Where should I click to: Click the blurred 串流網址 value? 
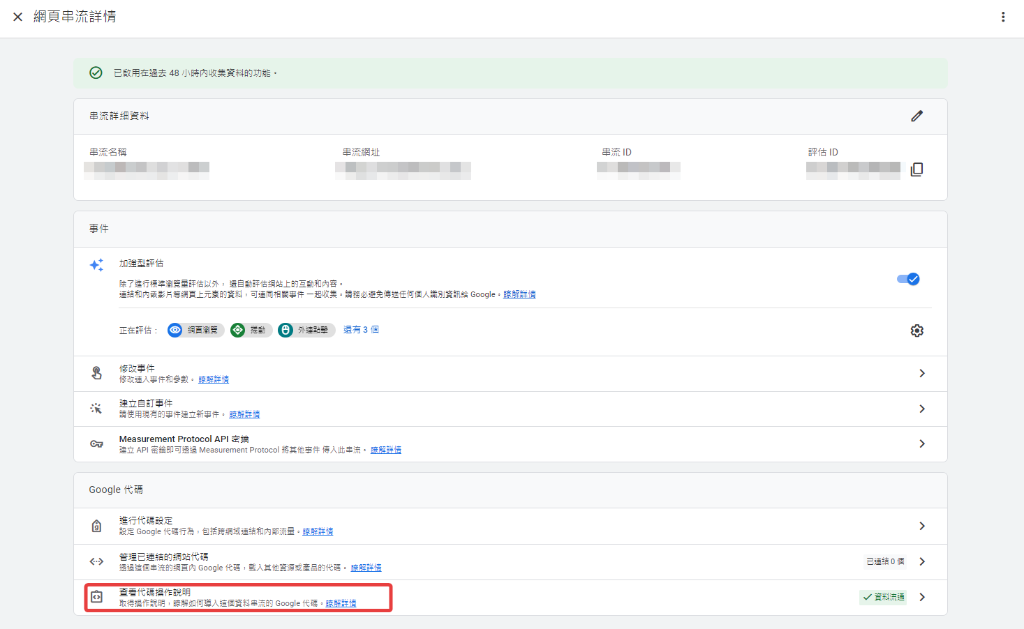click(403, 171)
